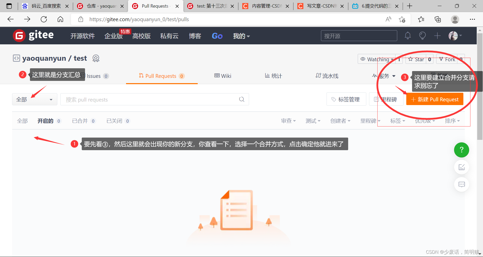Viewport: 483px width, 257px height.
Task: Expand the 测试 filter
Action: tap(313, 121)
